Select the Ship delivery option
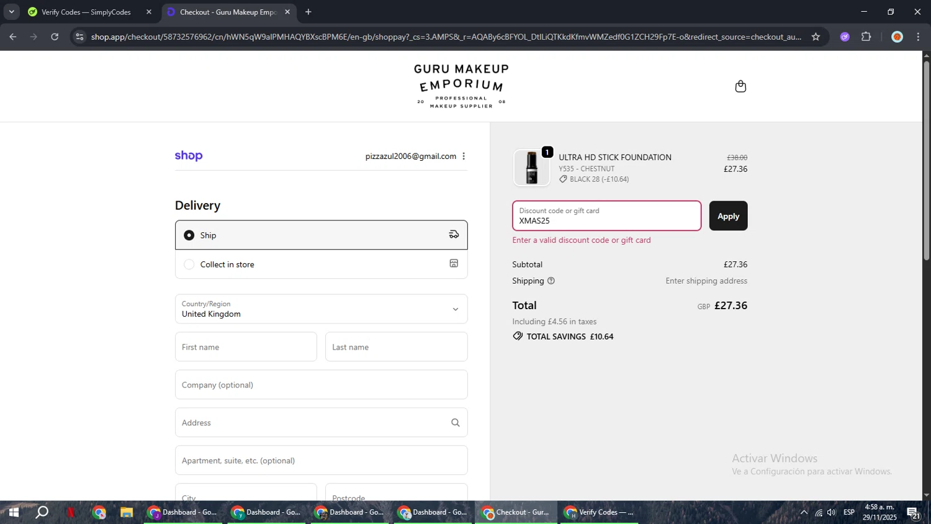 (x=321, y=235)
